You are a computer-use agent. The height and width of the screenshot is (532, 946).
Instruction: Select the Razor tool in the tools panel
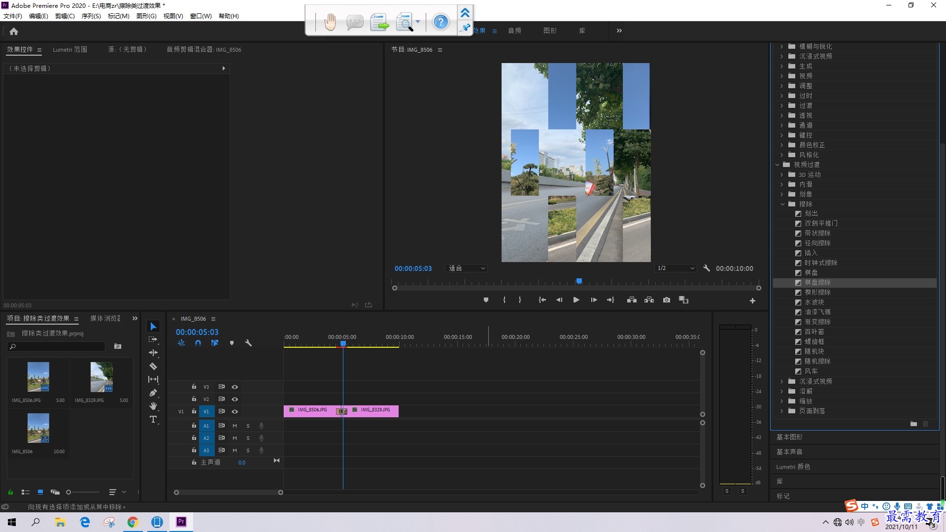coord(153,366)
